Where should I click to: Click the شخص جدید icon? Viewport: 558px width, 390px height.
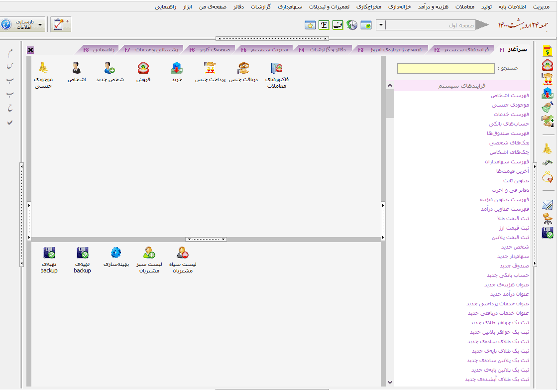click(x=110, y=68)
